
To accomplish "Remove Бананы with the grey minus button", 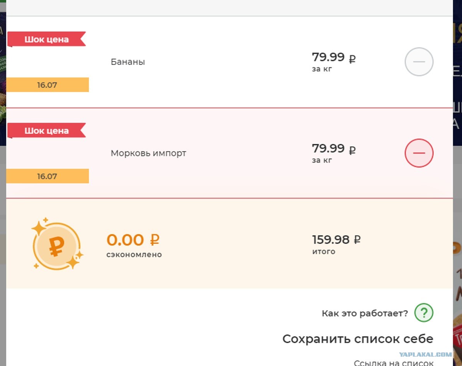I will click(419, 62).
